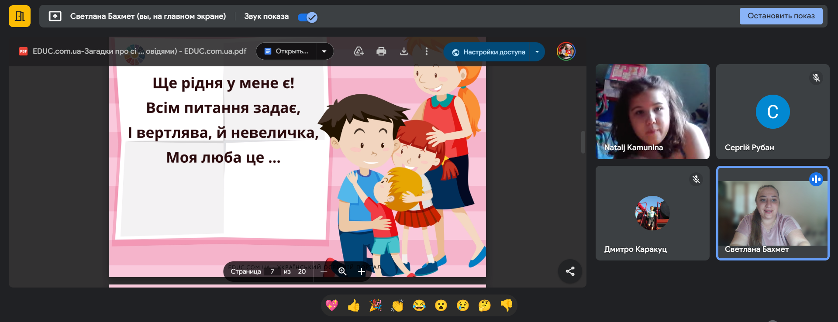Send the thumbs up reaction
Viewport: 838px width, 322px height.
pyautogui.click(x=354, y=305)
